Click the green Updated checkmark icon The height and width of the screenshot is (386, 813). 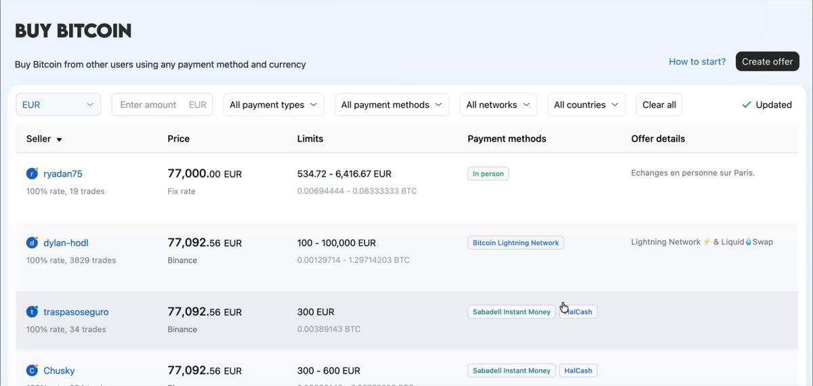(x=747, y=105)
